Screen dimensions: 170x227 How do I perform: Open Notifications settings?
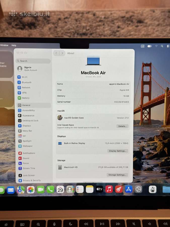27,153
